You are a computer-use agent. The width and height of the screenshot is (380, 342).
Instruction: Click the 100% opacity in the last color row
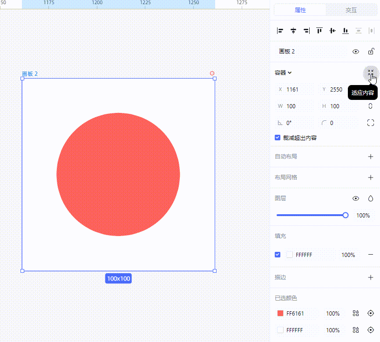[333, 330]
